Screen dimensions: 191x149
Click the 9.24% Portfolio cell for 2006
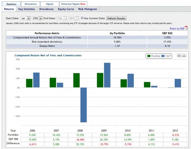pyautogui.click(x=32, y=135)
